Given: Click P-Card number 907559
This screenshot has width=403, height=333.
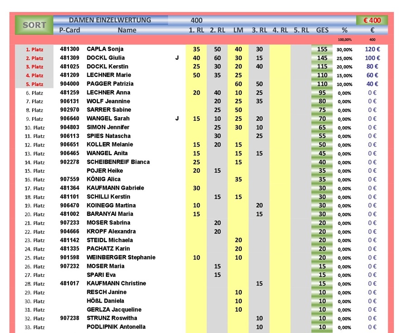Looking at the screenshot, I should [70, 179].
